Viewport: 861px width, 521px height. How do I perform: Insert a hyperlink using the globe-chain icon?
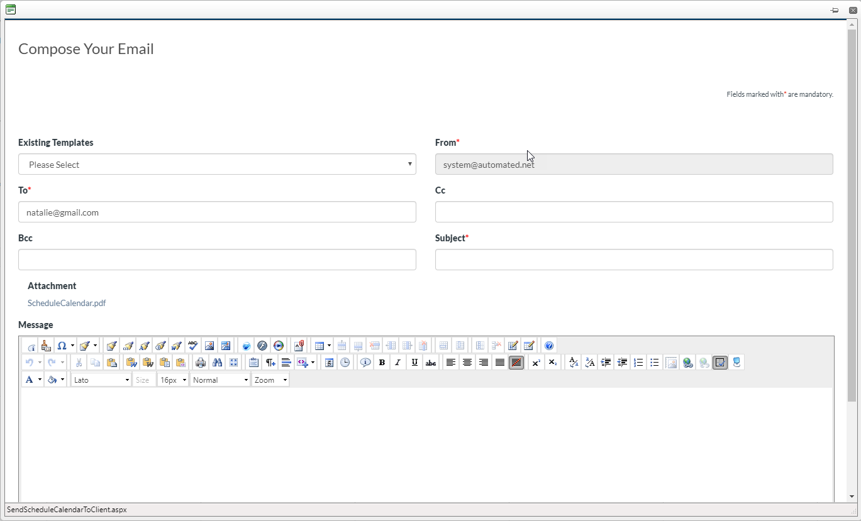pos(687,363)
